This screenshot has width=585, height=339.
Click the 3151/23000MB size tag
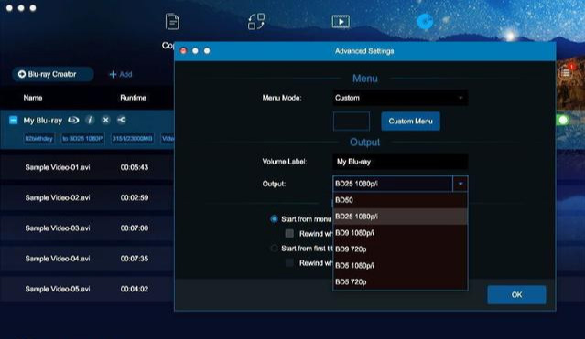click(x=133, y=139)
